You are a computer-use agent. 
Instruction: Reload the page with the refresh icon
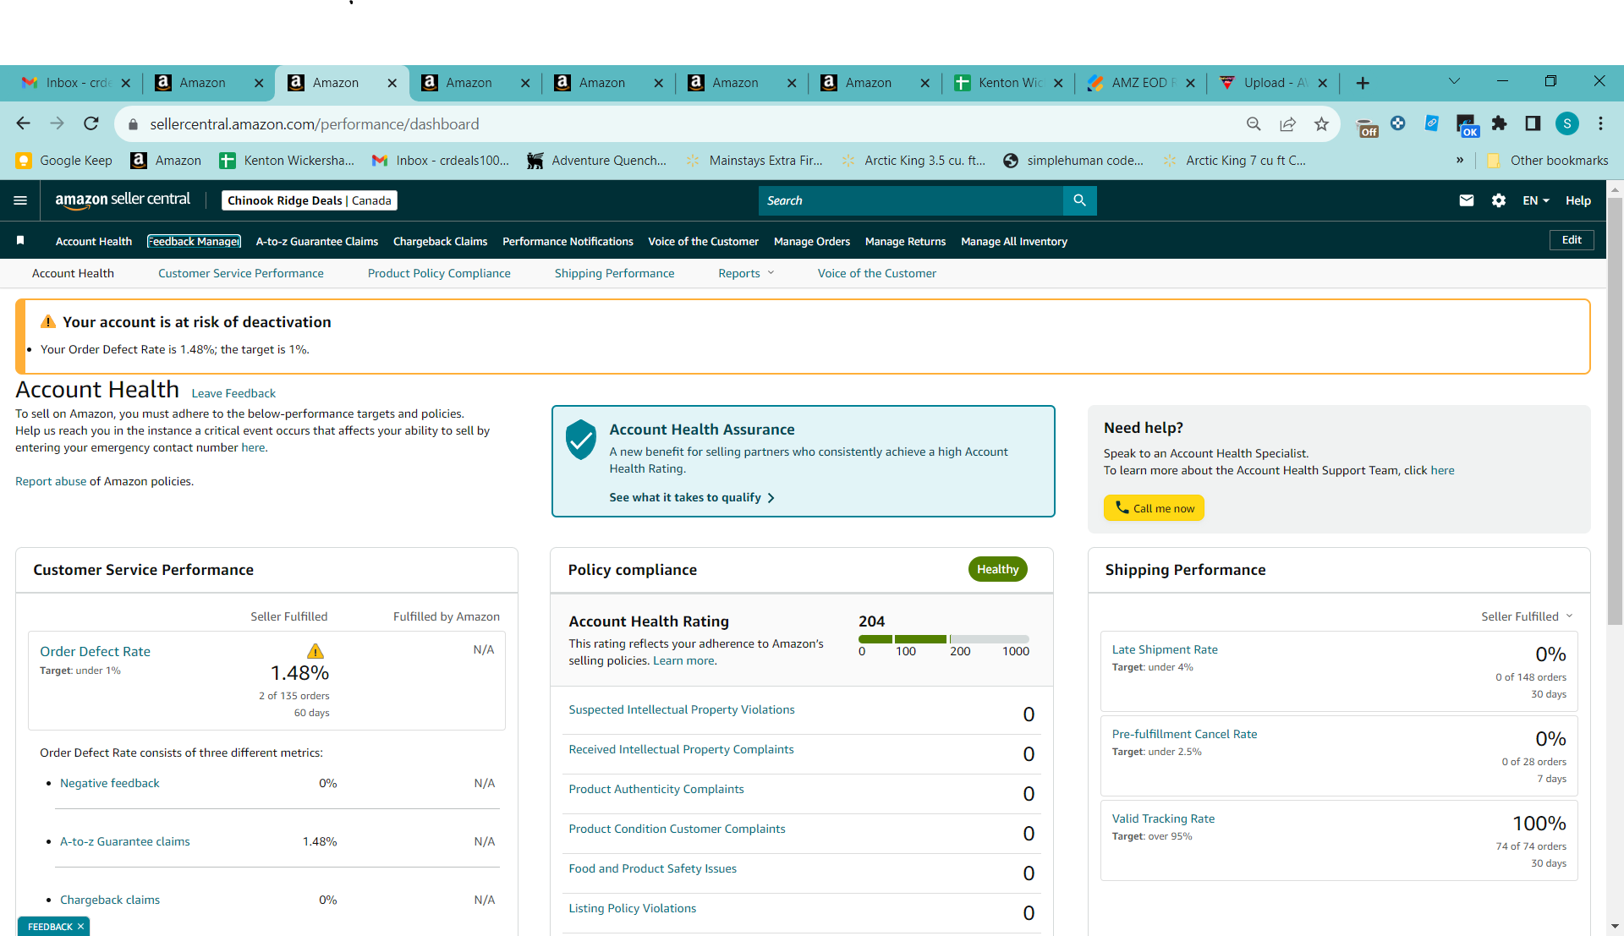(x=91, y=124)
